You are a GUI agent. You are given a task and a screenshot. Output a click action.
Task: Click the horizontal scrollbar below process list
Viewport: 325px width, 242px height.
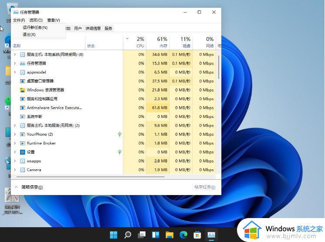pyautogui.click(x=91, y=177)
